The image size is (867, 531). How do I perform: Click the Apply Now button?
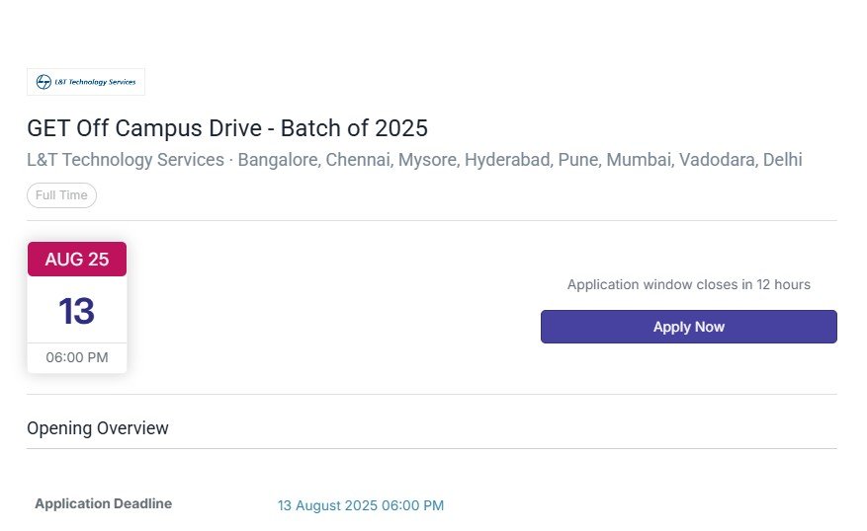(x=688, y=327)
